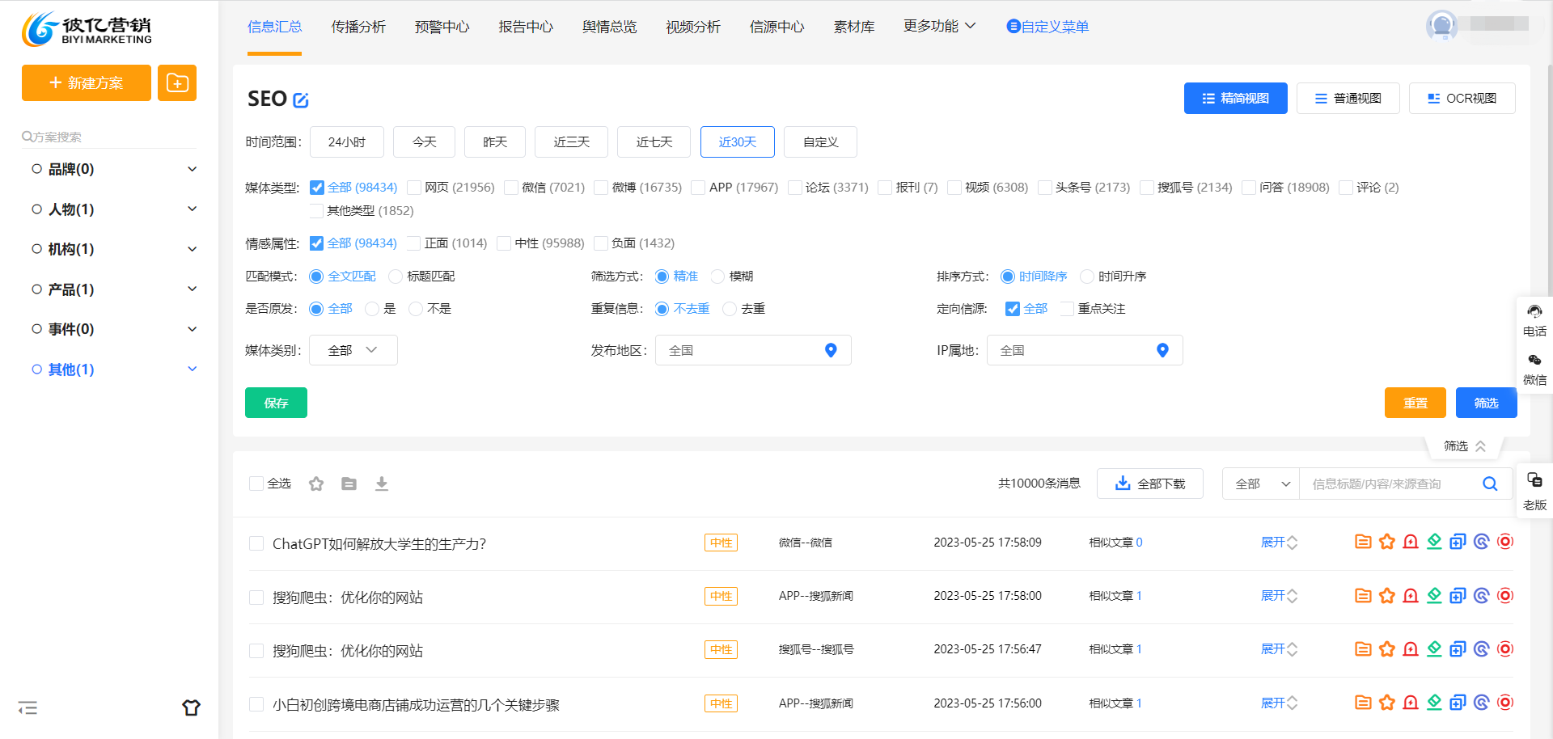1553x739 pixels.
Task: Collapse the sidebar with bottom-left menu icon
Action: [x=28, y=708]
